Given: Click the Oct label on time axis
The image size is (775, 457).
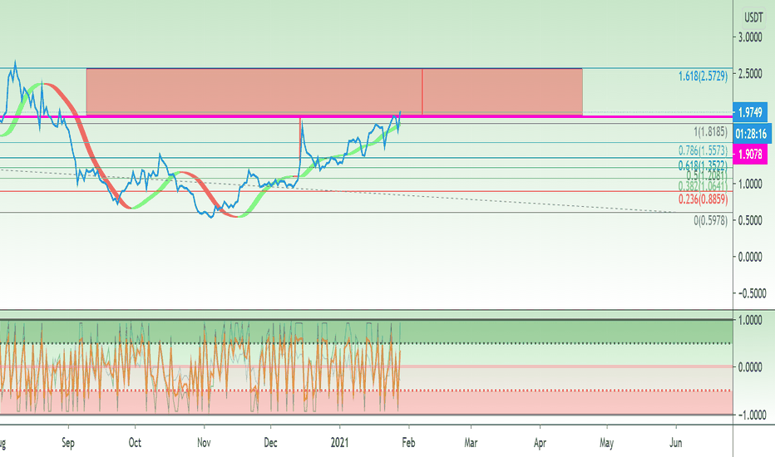Looking at the screenshot, I should click(135, 443).
